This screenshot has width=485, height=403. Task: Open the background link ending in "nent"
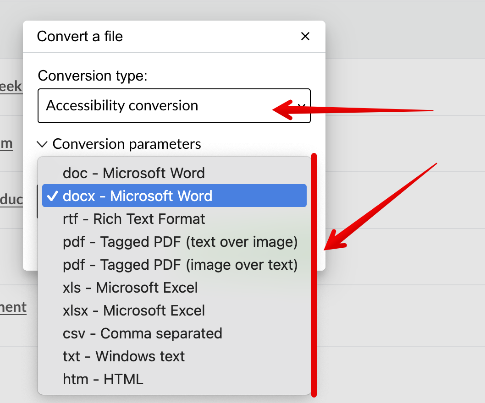click(x=13, y=307)
